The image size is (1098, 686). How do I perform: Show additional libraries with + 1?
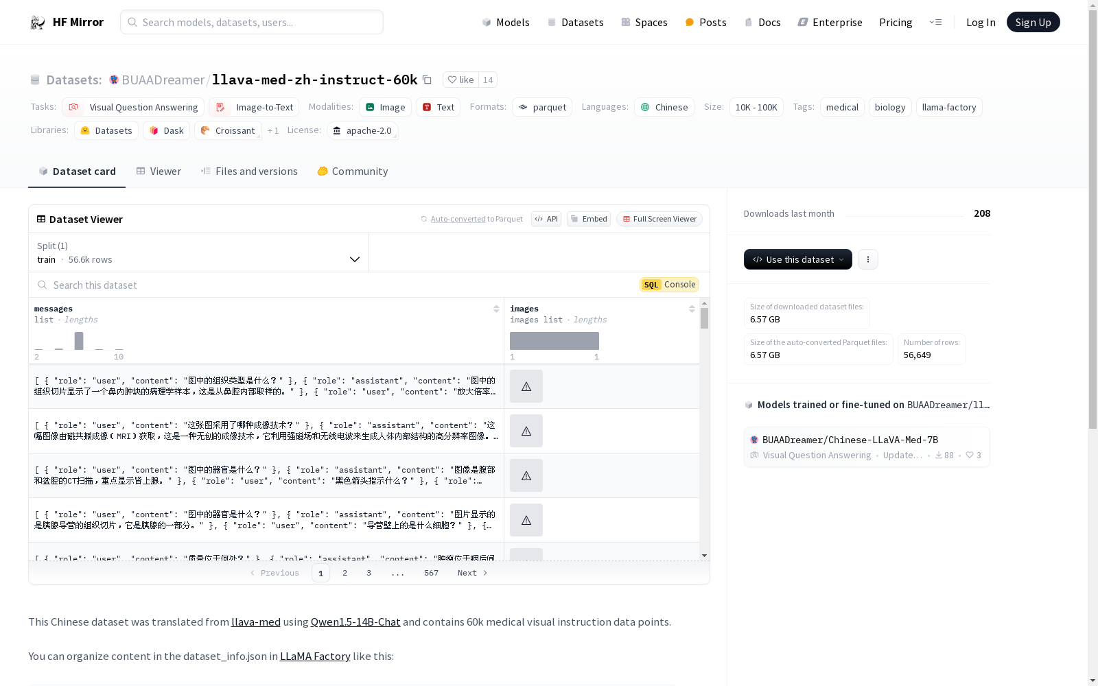tap(273, 130)
